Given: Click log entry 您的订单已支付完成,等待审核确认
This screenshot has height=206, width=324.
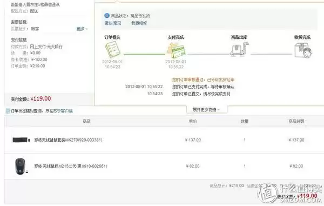Looking at the screenshot, I should [x=203, y=87].
